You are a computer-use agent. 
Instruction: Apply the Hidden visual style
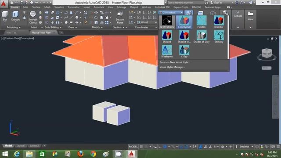[202, 22]
